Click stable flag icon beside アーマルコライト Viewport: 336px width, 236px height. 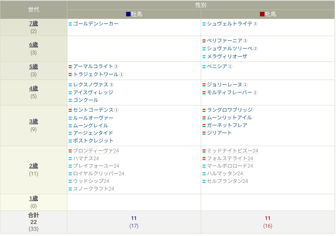[70, 67]
